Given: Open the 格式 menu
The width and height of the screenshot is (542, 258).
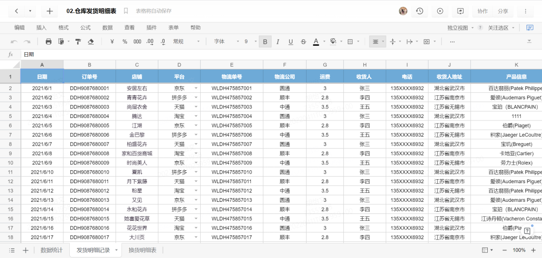Looking at the screenshot, I should [x=64, y=28].
